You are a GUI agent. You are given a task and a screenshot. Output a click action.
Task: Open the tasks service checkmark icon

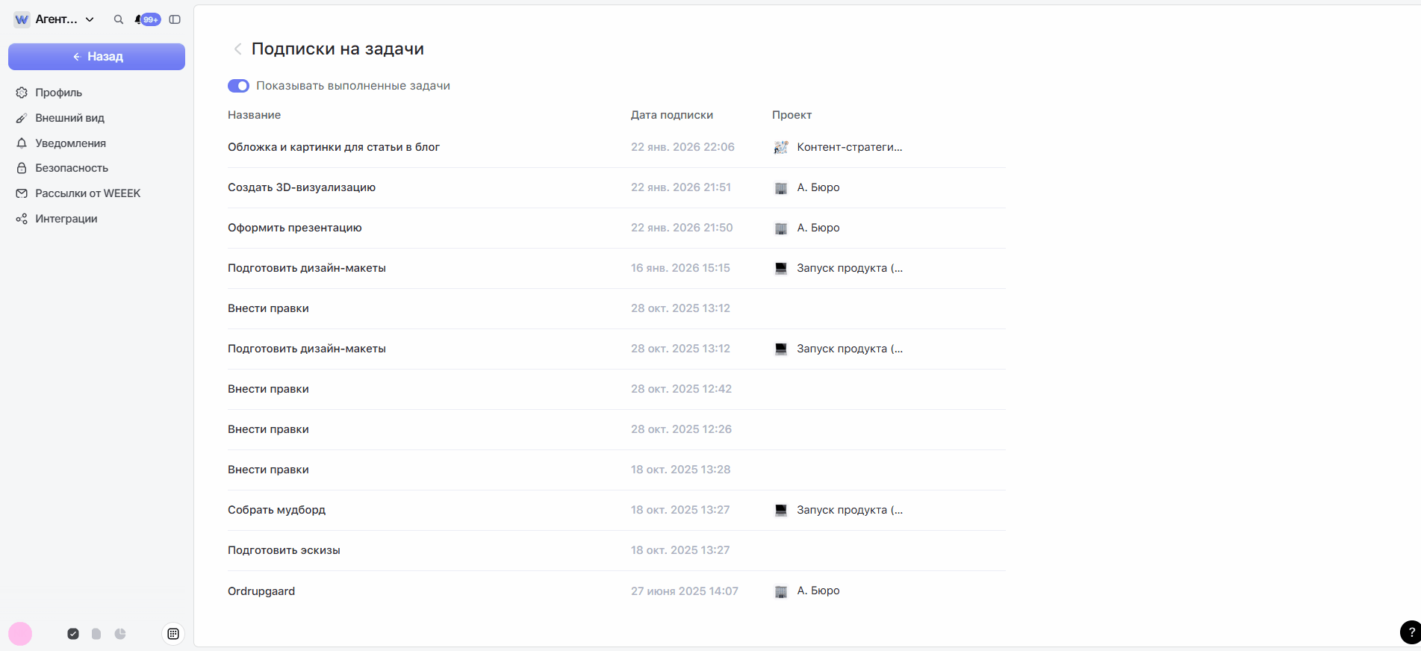(73, 634)
